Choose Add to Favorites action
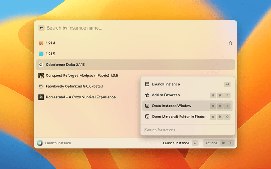 (x=166, y=95)
